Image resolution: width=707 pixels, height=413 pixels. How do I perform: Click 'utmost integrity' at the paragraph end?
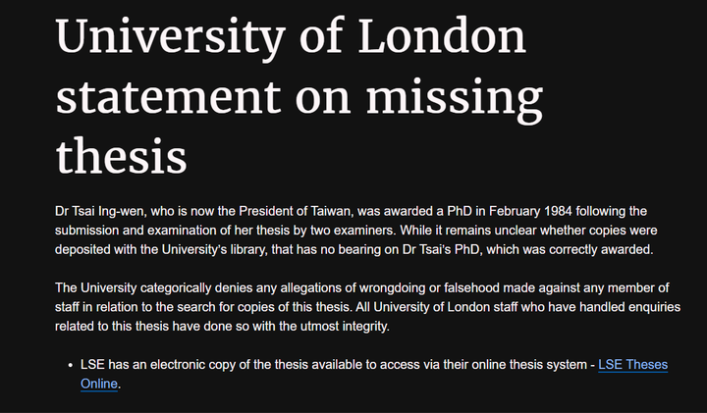pyautogui.click(x=344, y=326)
